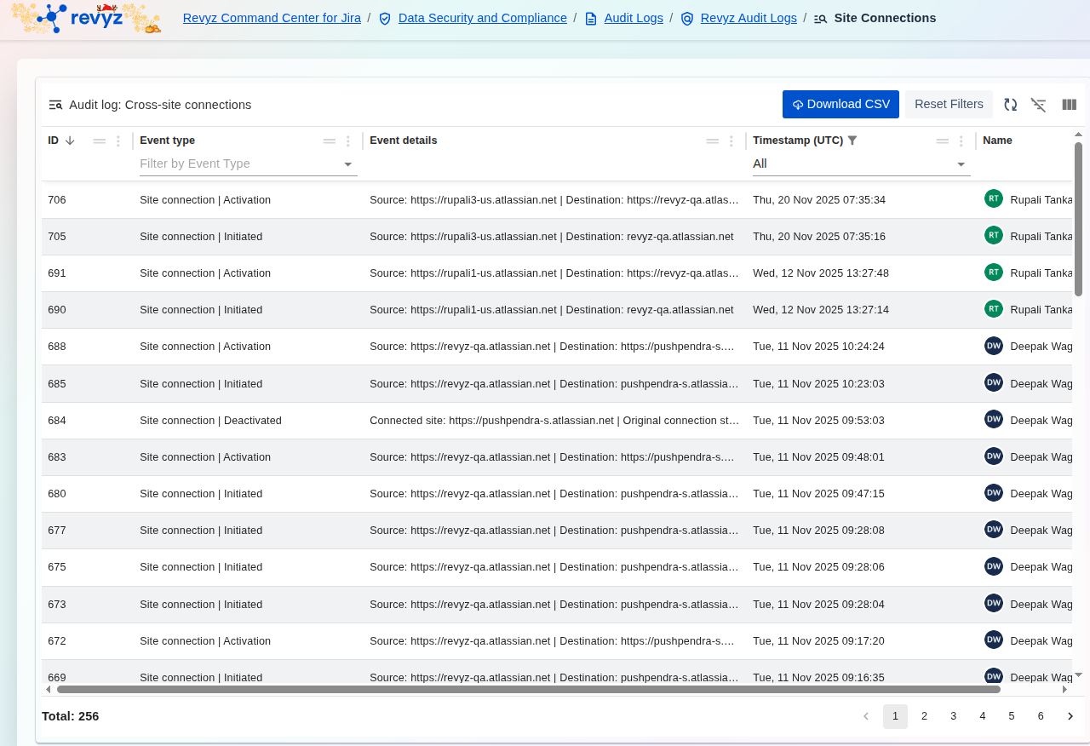
Task: Go to the next page arrow
Action: [x=1070, y=716]
